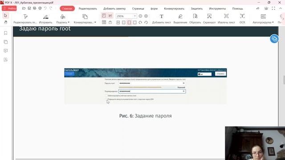Select the Выделение highlight tool
Screen dimensions: 285x160
coord(180,19)
